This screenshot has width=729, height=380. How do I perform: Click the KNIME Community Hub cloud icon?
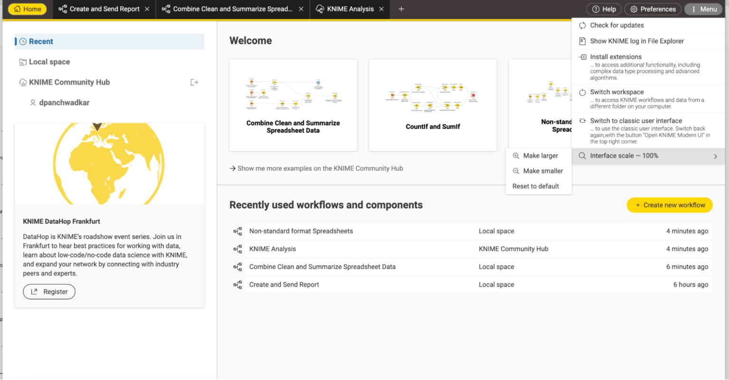23,83
